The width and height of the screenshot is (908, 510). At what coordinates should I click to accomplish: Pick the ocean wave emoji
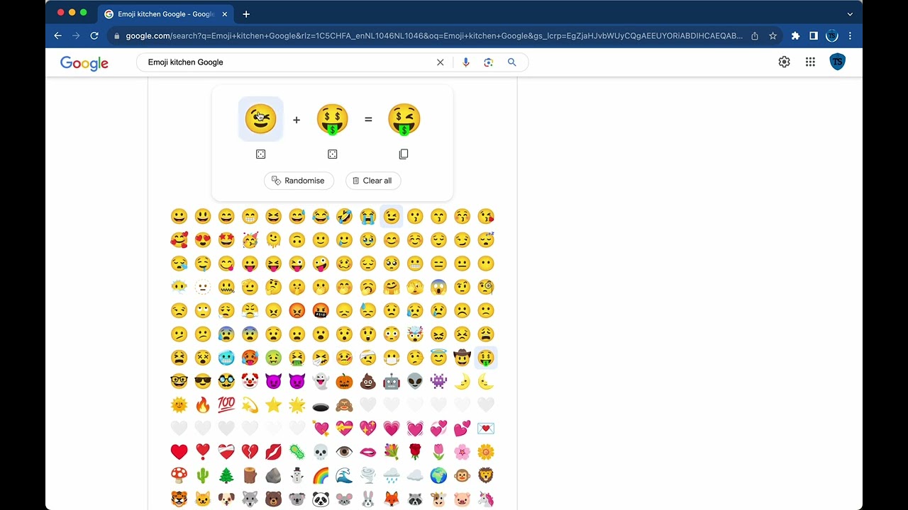344,475
